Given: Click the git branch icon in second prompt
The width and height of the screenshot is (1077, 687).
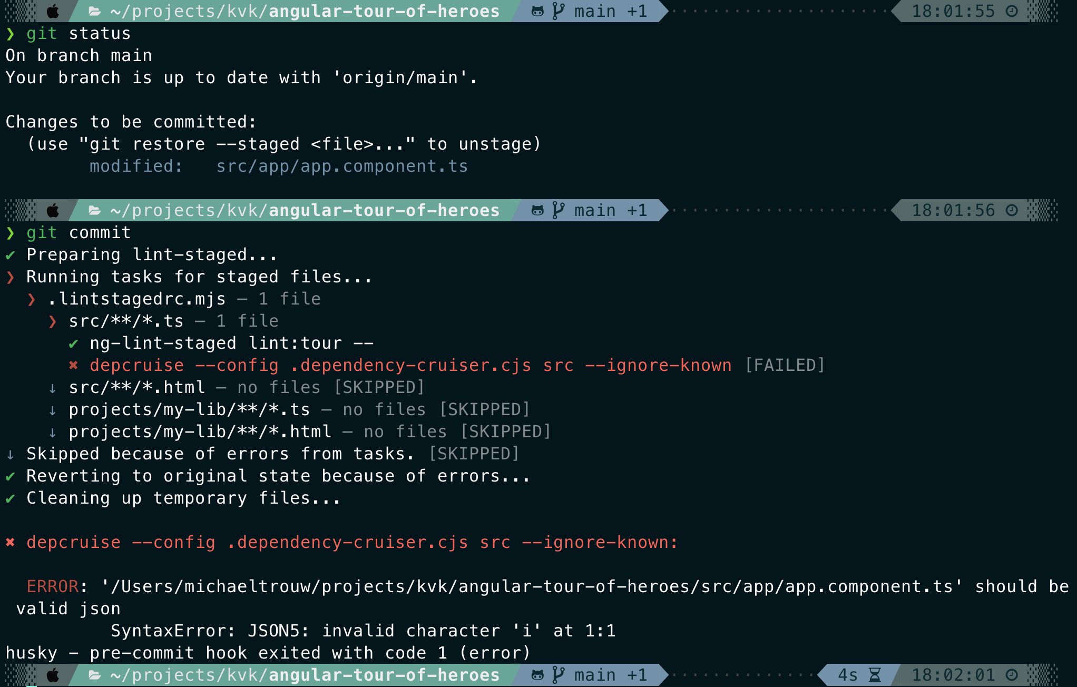Looking at the screenshot, I should pyautogui.click(x=558, y=210).
